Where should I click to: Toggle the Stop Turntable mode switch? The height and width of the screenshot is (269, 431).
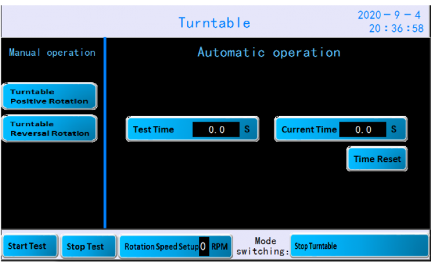pos(359,246)
